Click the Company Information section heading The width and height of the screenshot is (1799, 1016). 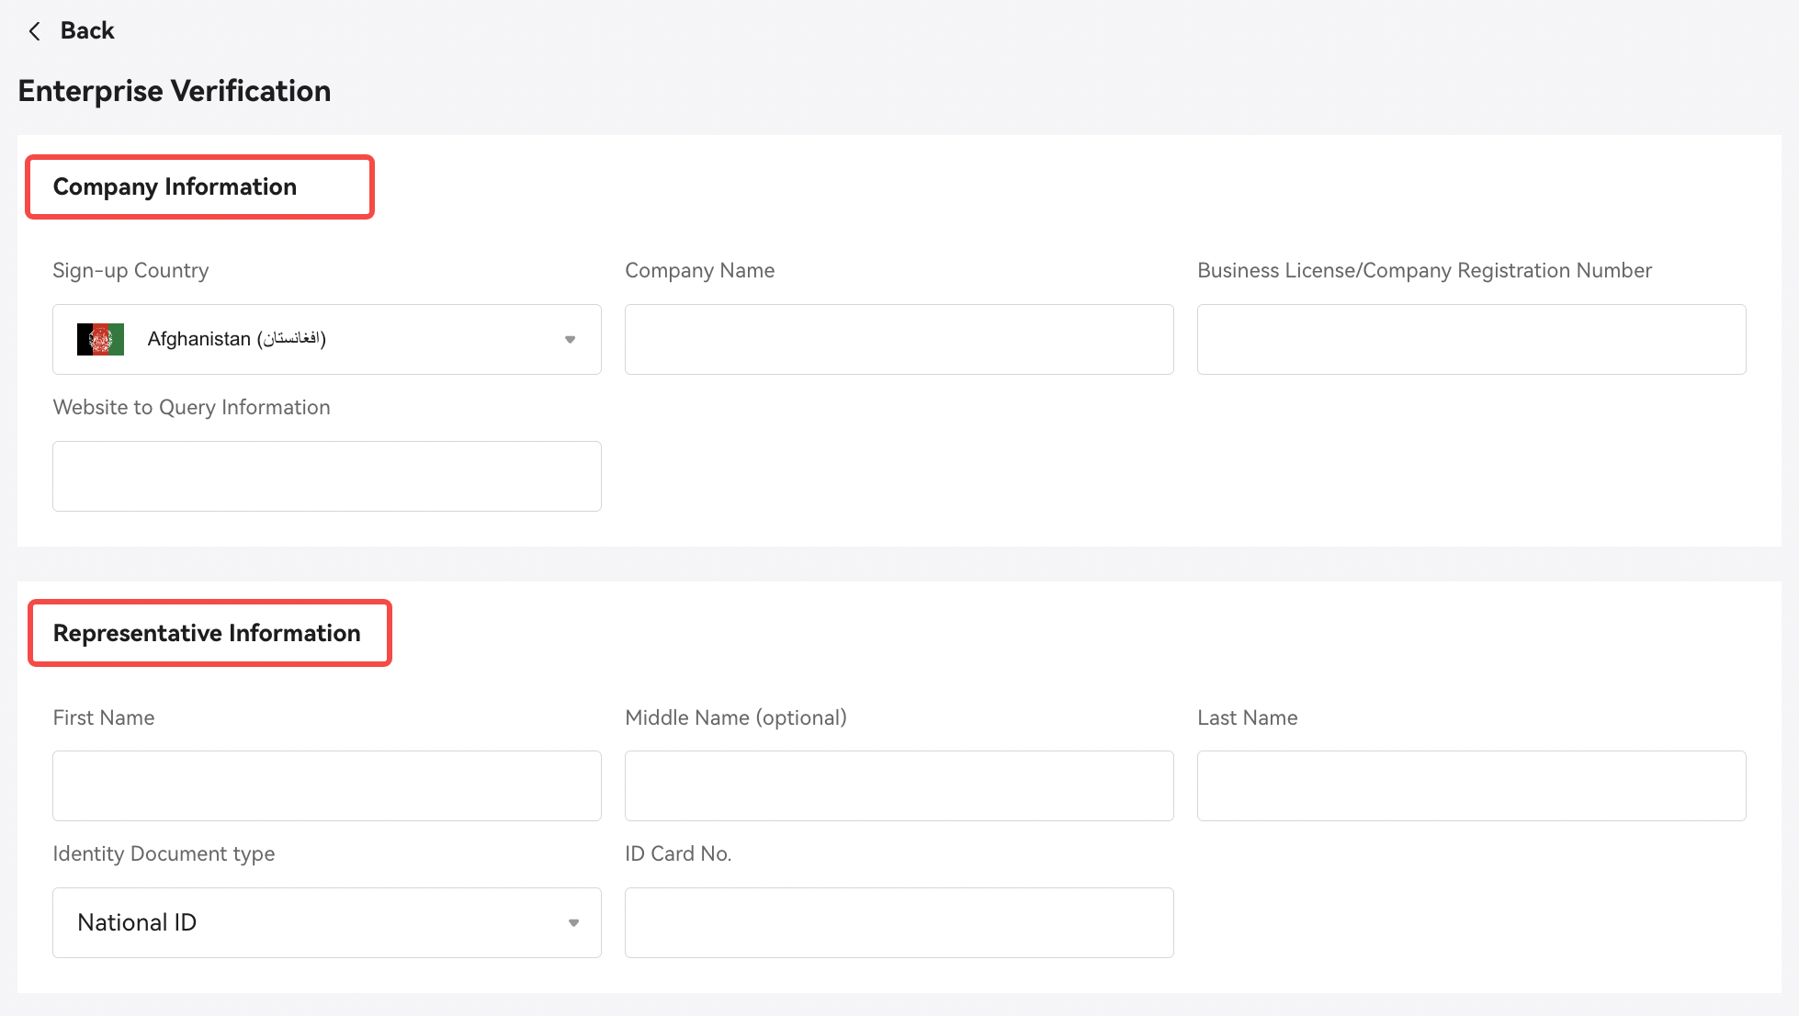175,186
